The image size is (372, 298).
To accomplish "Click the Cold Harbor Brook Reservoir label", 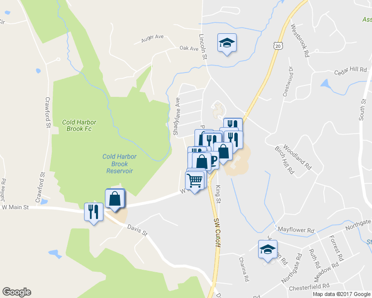I will click(119, 164).
